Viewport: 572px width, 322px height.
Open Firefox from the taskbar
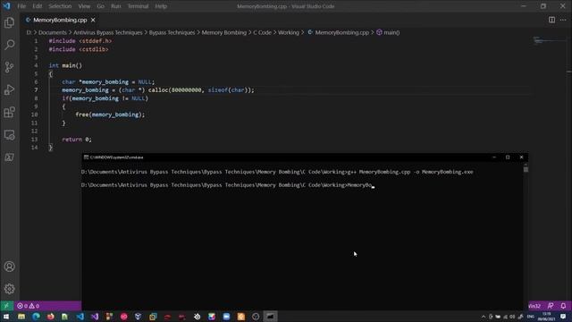[x=51, y=317]
